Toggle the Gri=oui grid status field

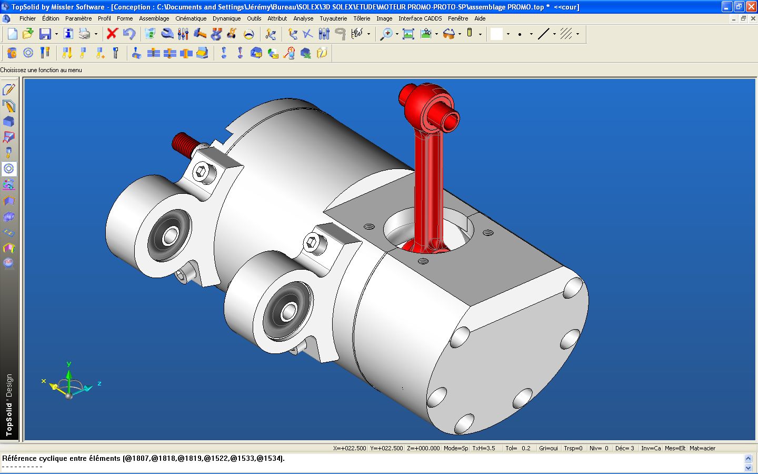point(548,448)
